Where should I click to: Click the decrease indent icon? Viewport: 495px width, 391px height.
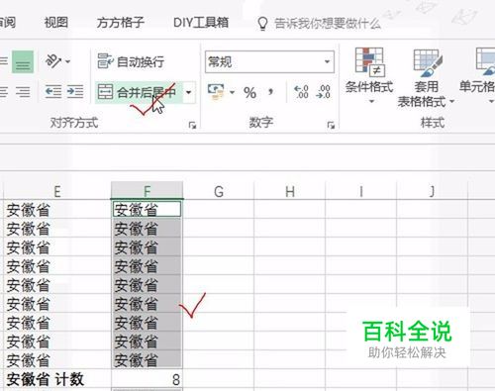pyautogui.click(x=53, y=92)
